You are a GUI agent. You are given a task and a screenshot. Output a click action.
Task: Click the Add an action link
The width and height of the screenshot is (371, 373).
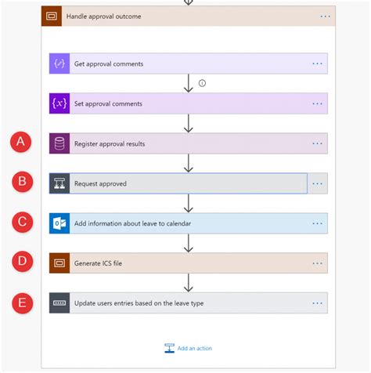tap(188, 348)
